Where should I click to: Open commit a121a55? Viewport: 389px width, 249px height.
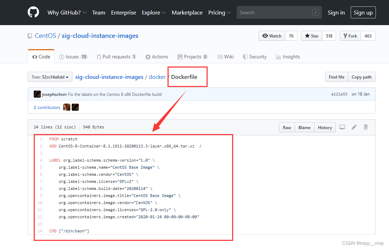(339, 94)
